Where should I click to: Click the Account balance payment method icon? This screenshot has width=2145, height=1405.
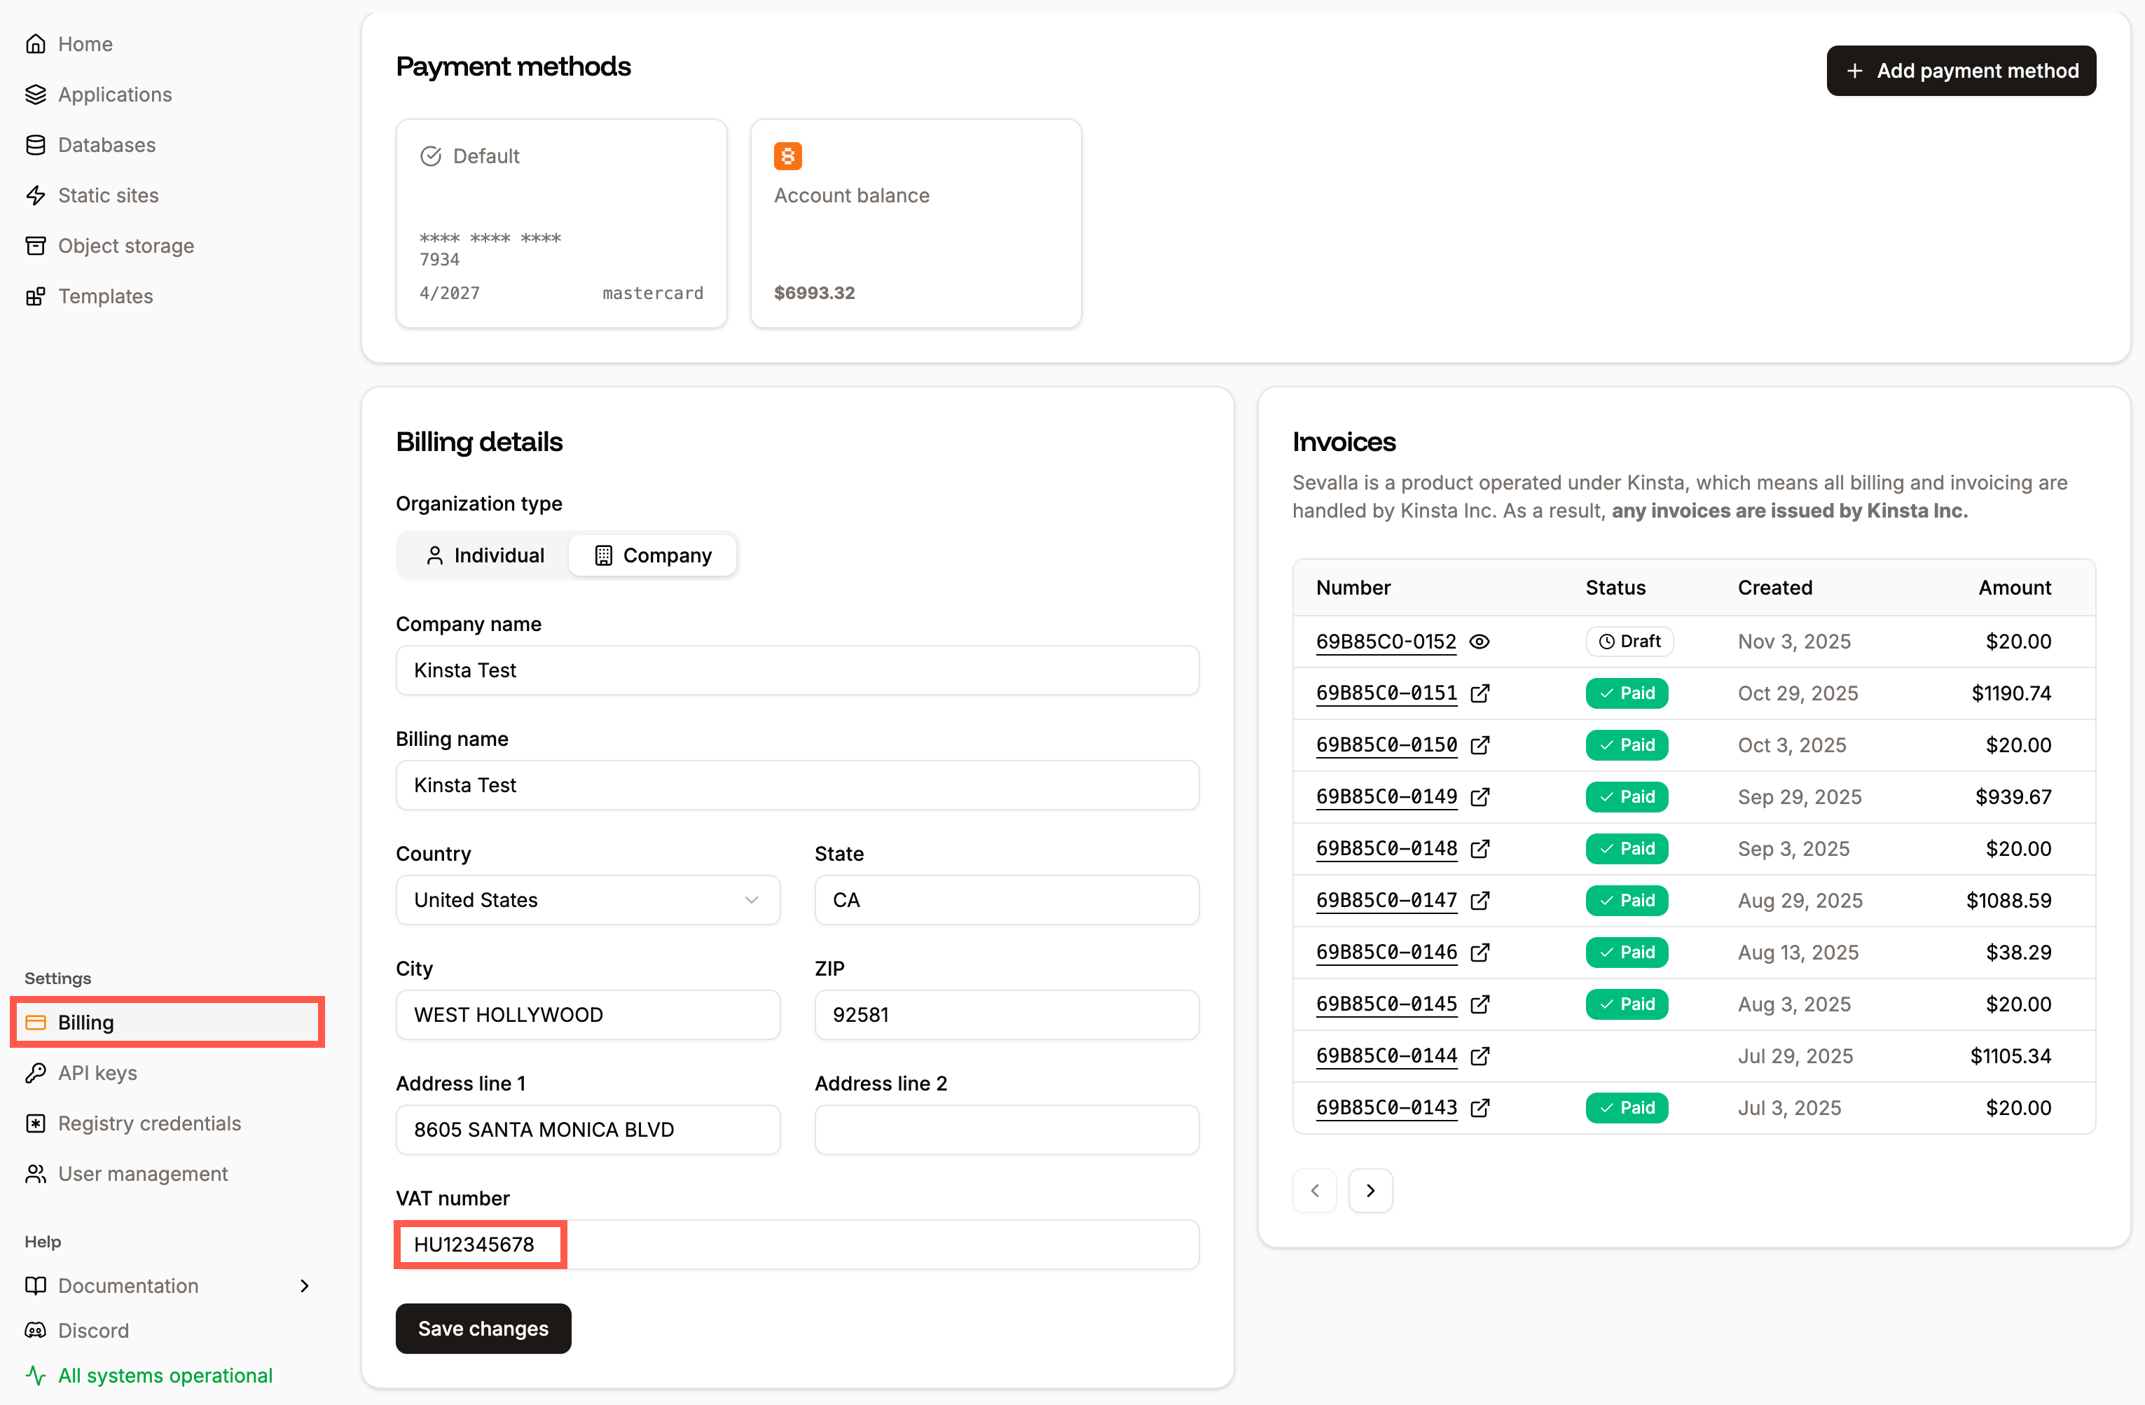coord(787,155)
